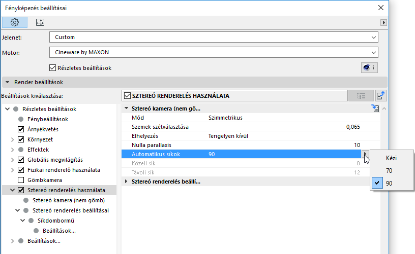Collapse the Síkdomború tree node
415x254 pixels.
[23, 221]
